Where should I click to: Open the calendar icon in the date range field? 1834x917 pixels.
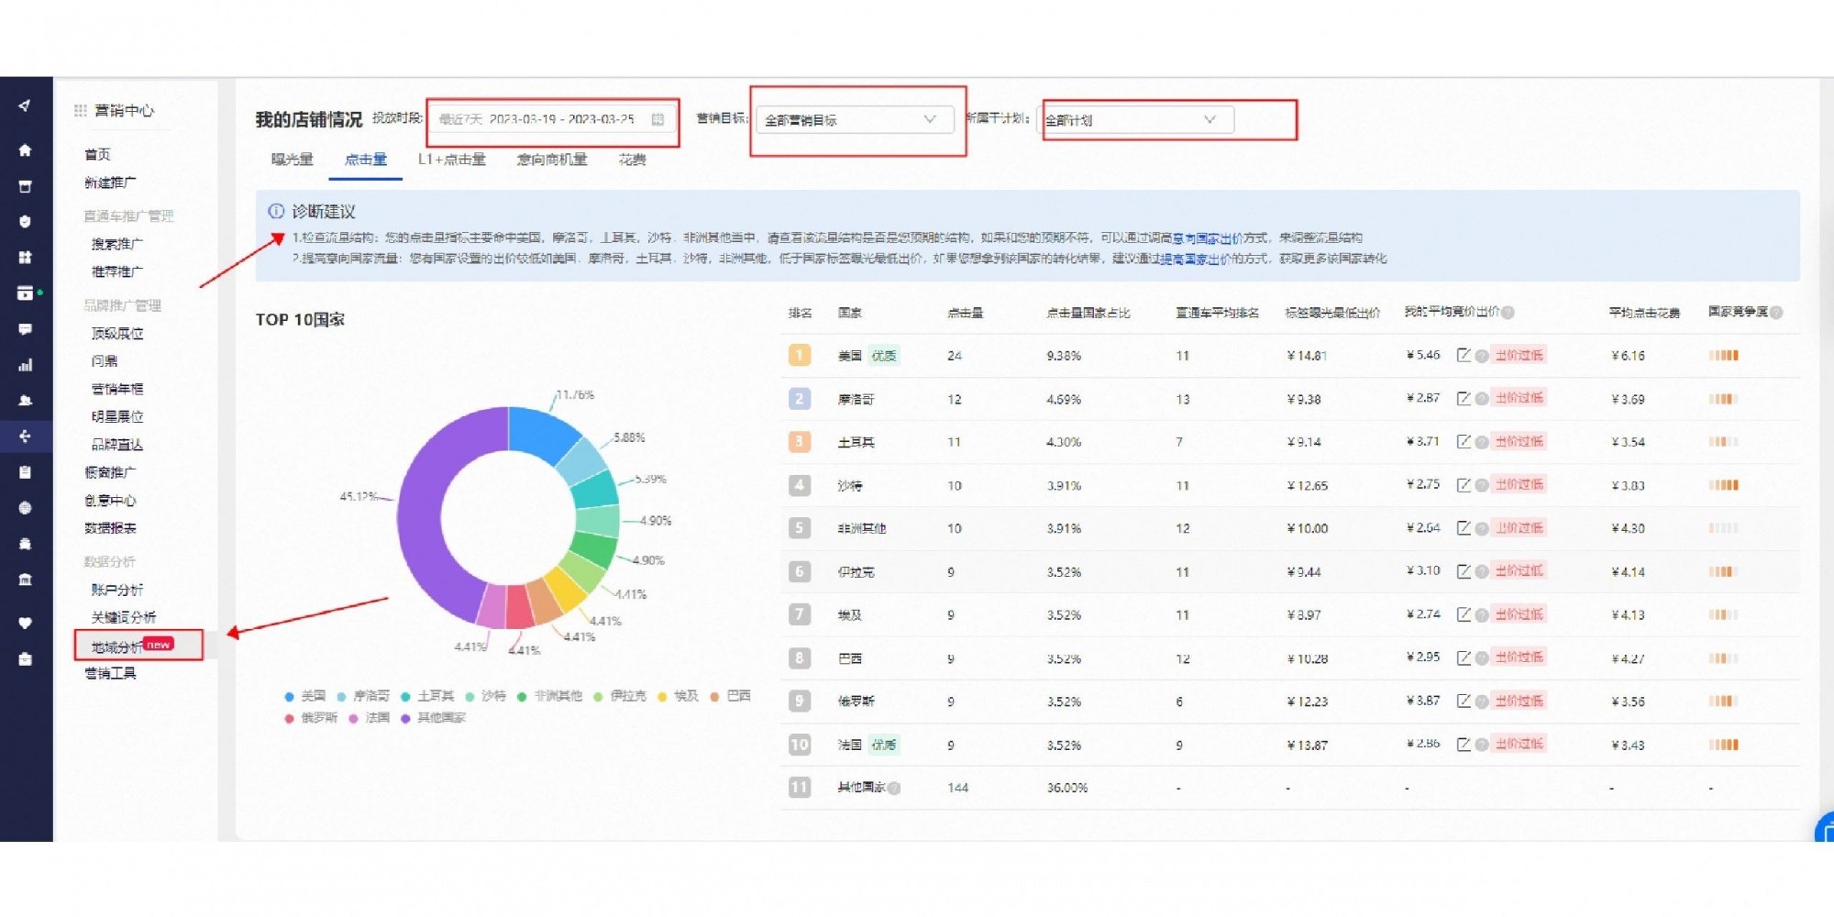(657, 119)
